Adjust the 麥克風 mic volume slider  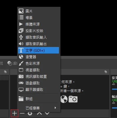pos(114,89)
